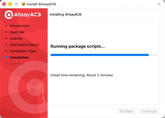Screen dimensions: 165x118
Task: Select the Read Me step
Action: click(17, 32)
